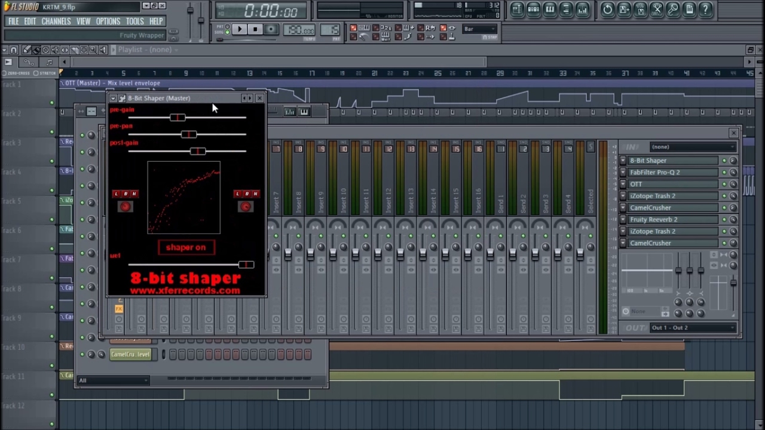Open the mixer view button

(x=583, y=9)
